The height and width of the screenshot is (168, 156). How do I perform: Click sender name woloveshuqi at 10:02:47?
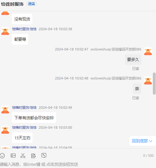point(116,49)
